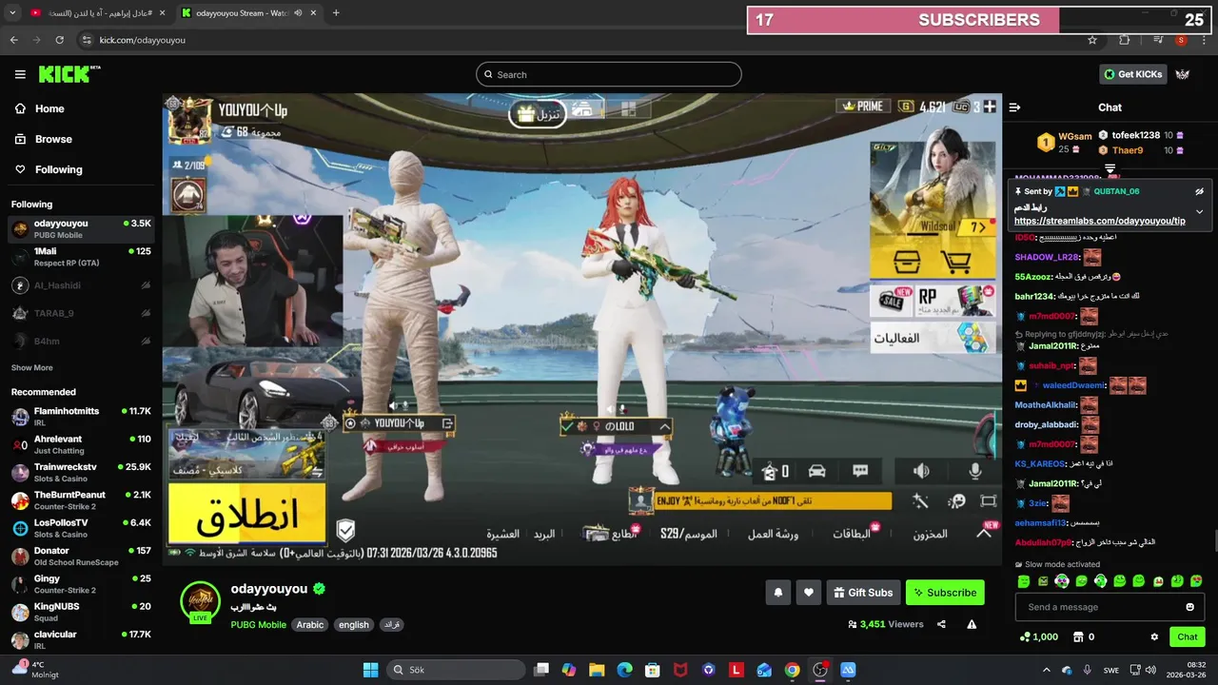Click top gifter WGsam

[x=1075, y=136]
